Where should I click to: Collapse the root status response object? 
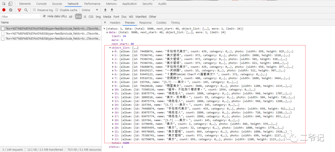(104, 29)
